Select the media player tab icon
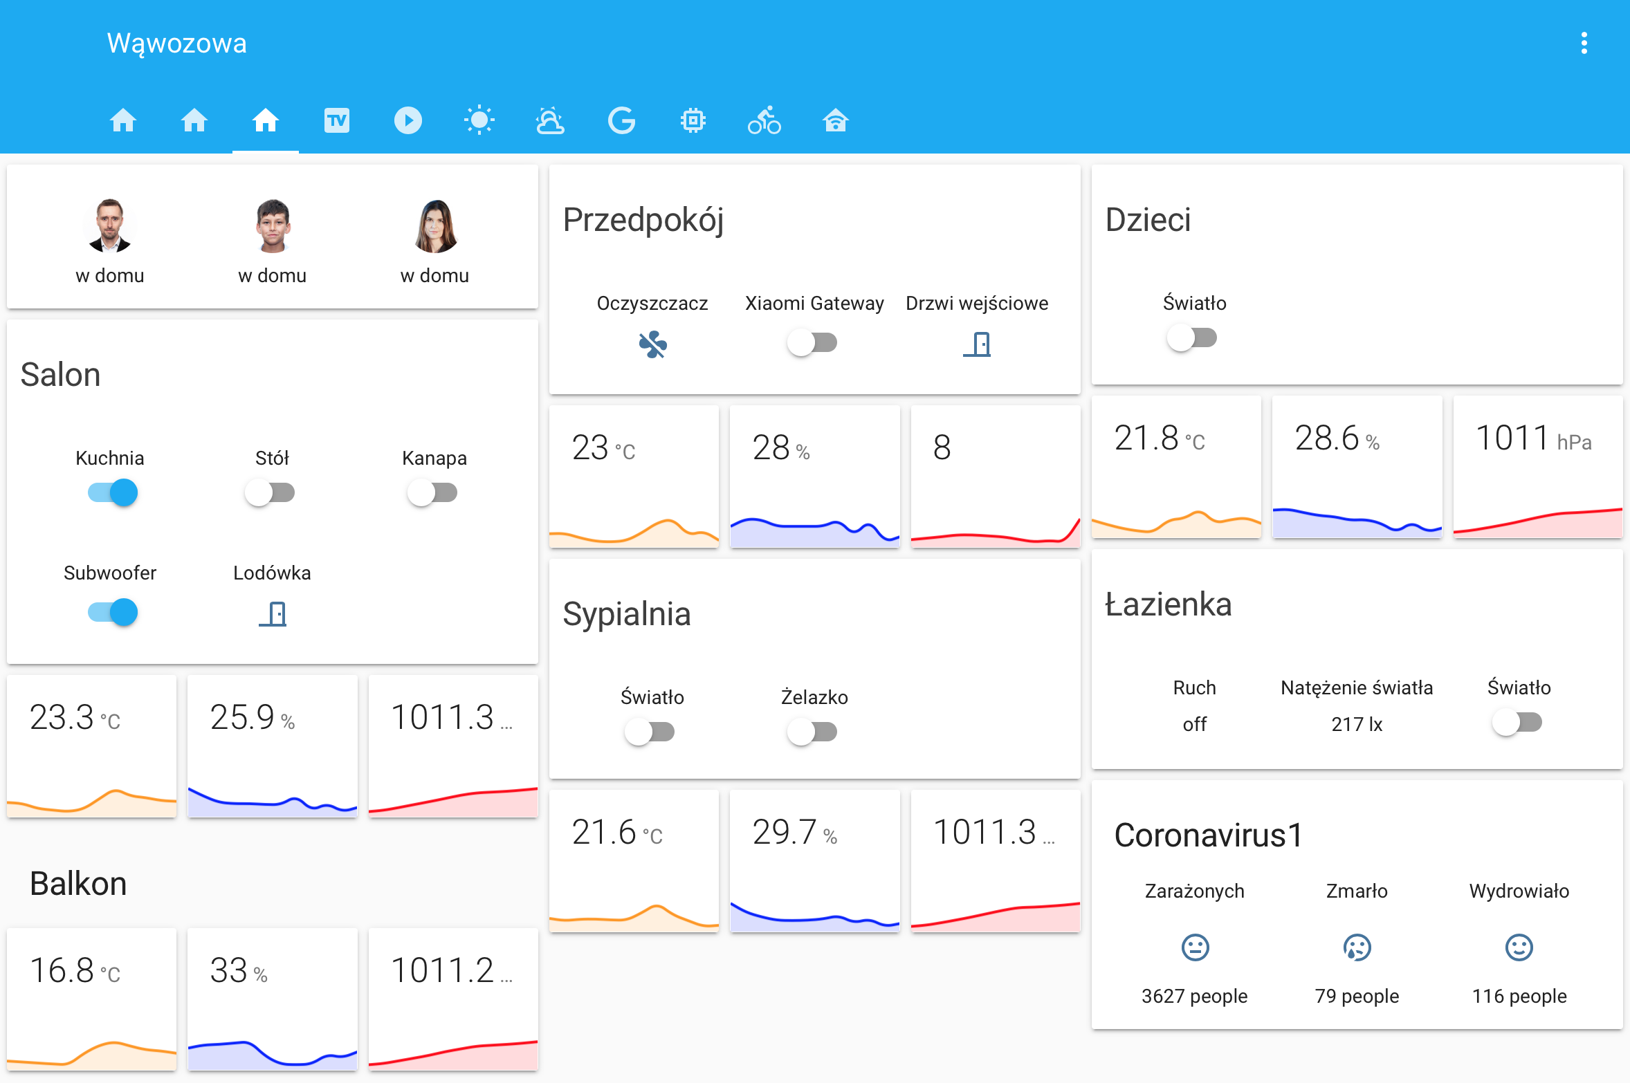The height and width of the screenshot is (1083, 1630). [x=408, y=120]
